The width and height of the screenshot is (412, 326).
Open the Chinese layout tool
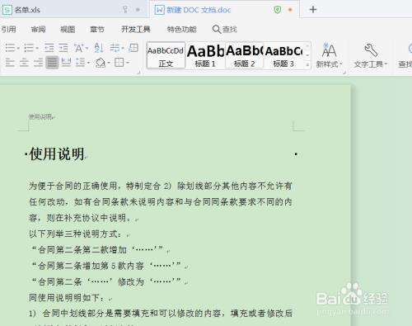pos(78,48)
